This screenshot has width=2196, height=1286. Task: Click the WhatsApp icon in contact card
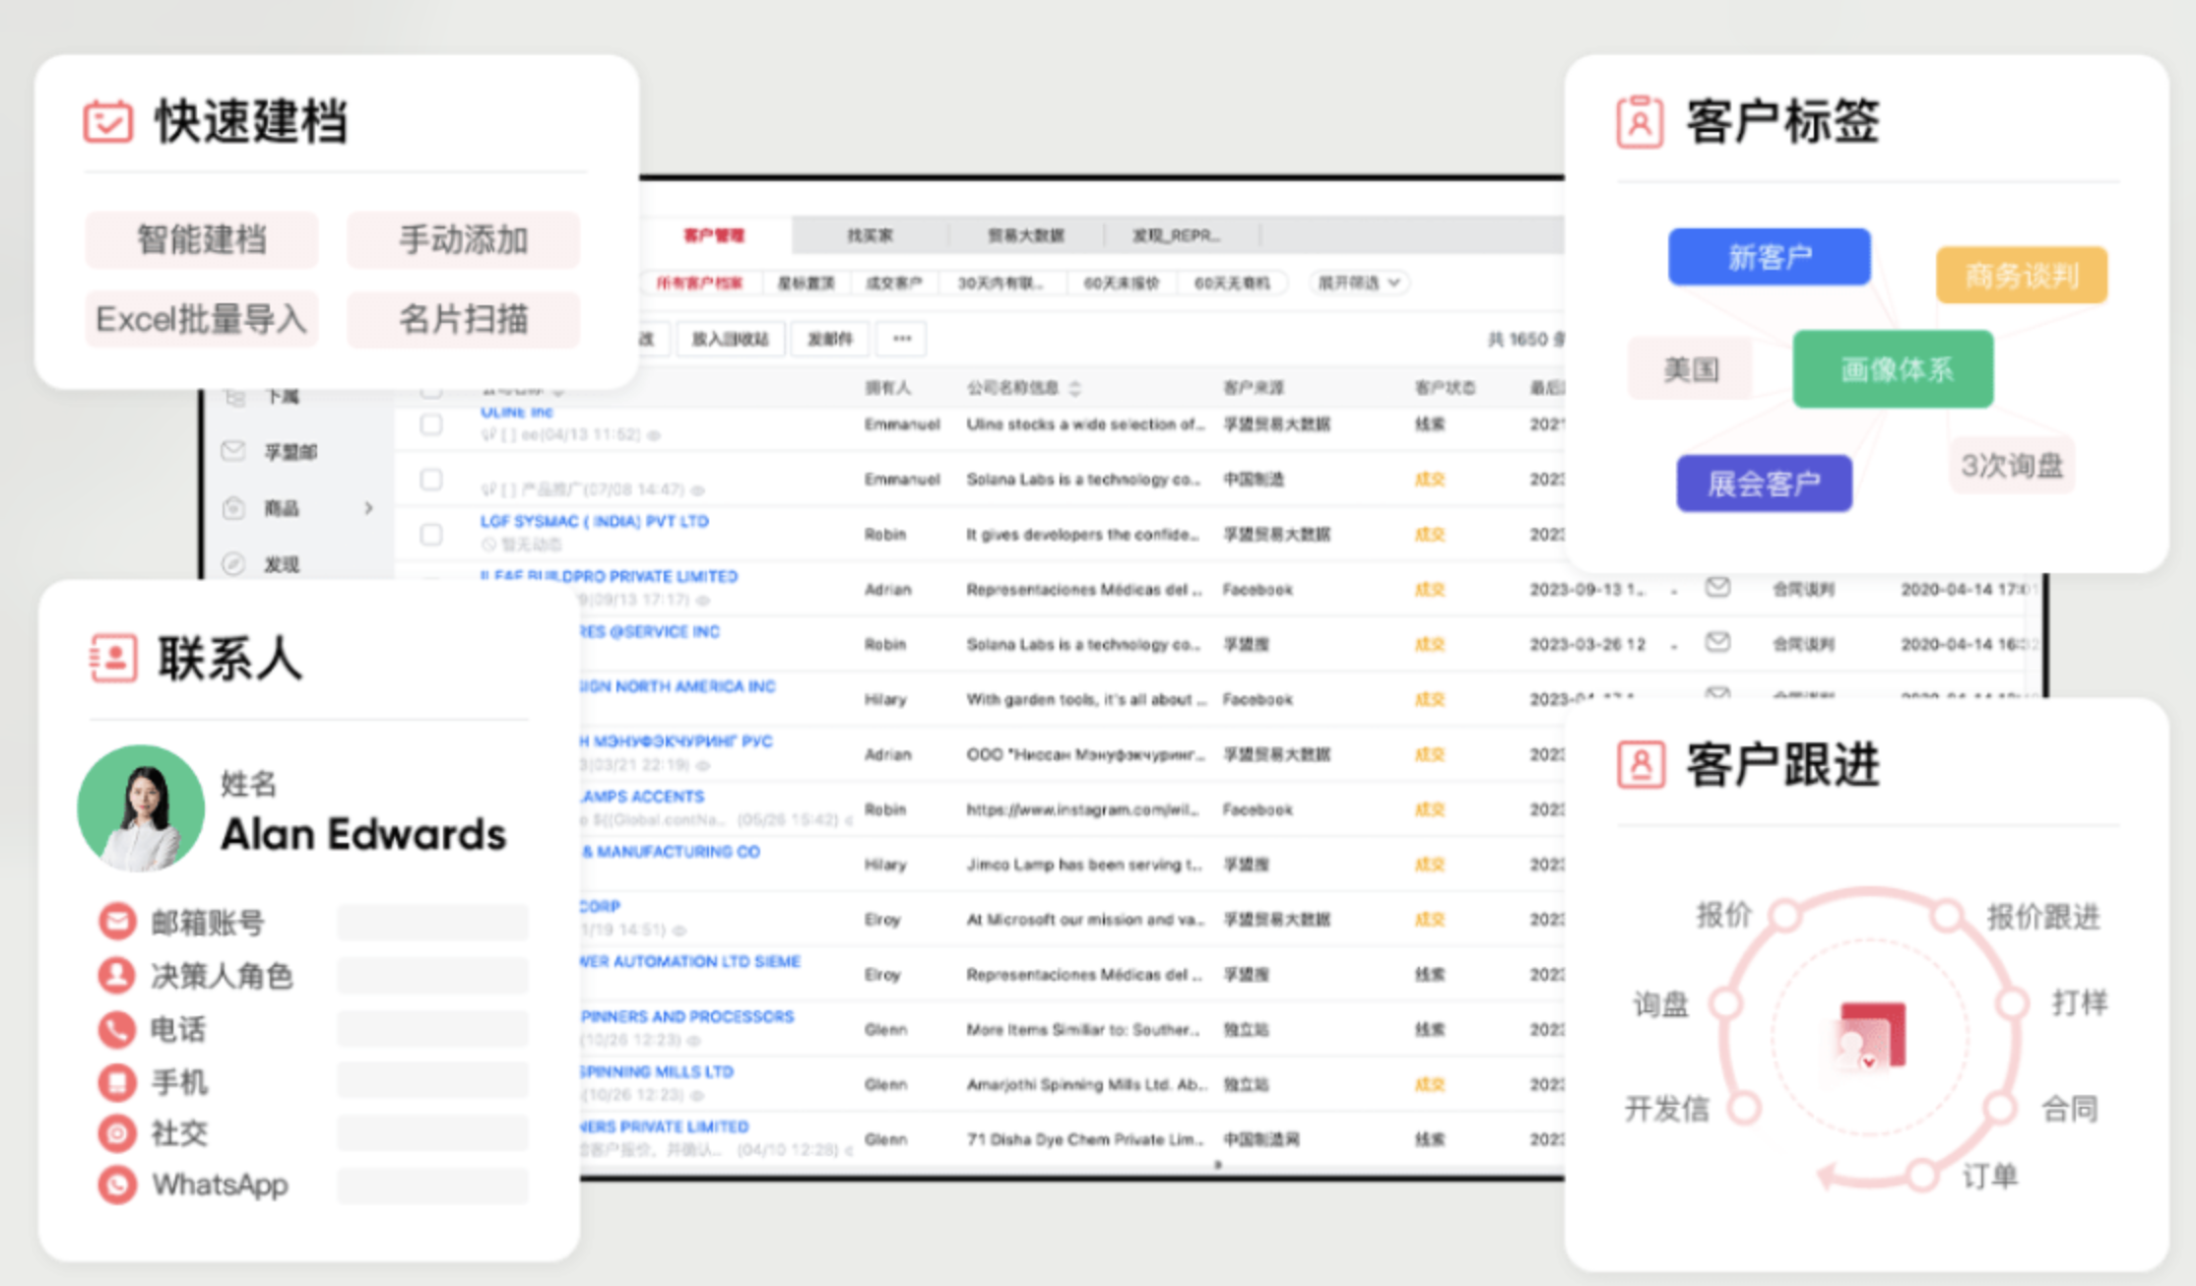(117, 1185)
